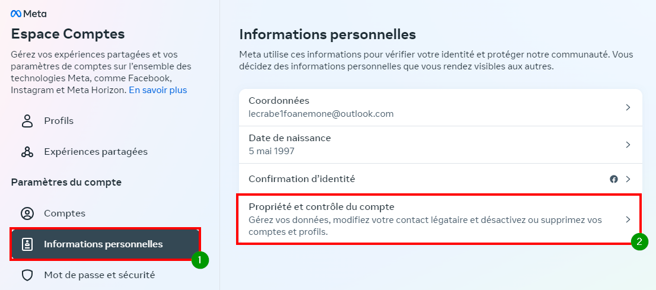Click the shield icon for password security

point(27,275)
